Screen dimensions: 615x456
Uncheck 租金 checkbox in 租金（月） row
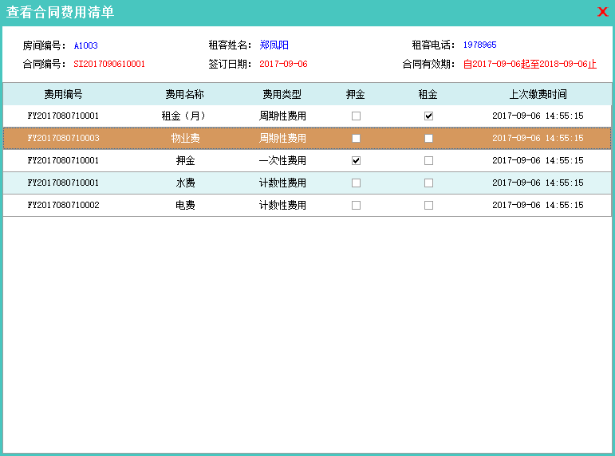click(x=428, y=116)
